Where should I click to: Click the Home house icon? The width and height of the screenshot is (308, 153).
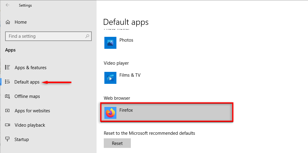pyautogui.click(x=8, y=22)
